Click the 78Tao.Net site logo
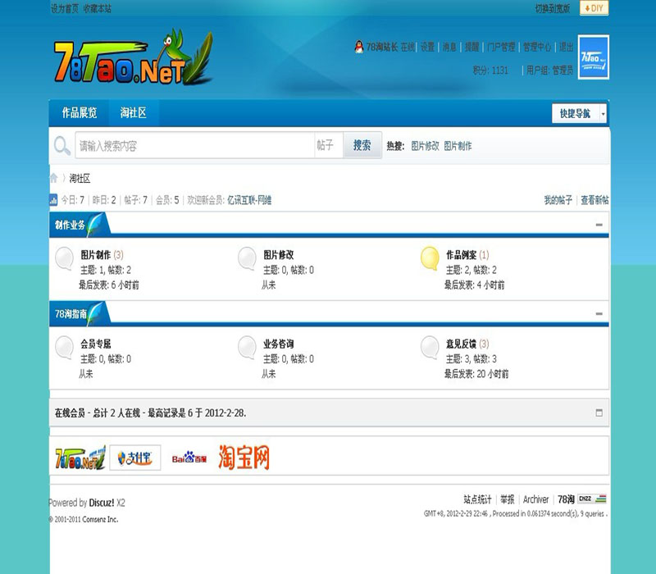Screen dimensions: 656x574 133,57
